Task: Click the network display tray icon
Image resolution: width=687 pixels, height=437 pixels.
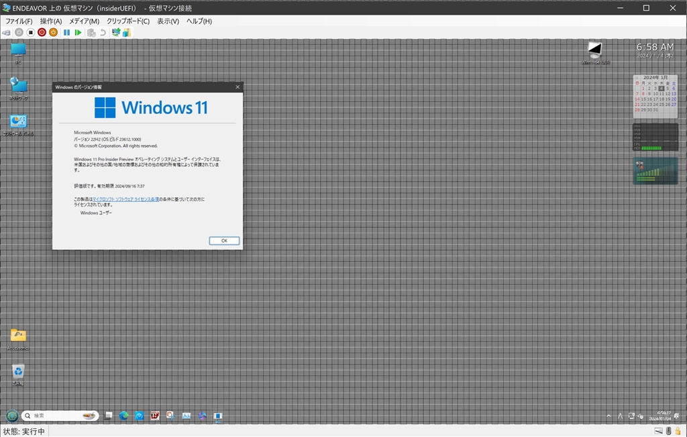Action: pos(631,416)
